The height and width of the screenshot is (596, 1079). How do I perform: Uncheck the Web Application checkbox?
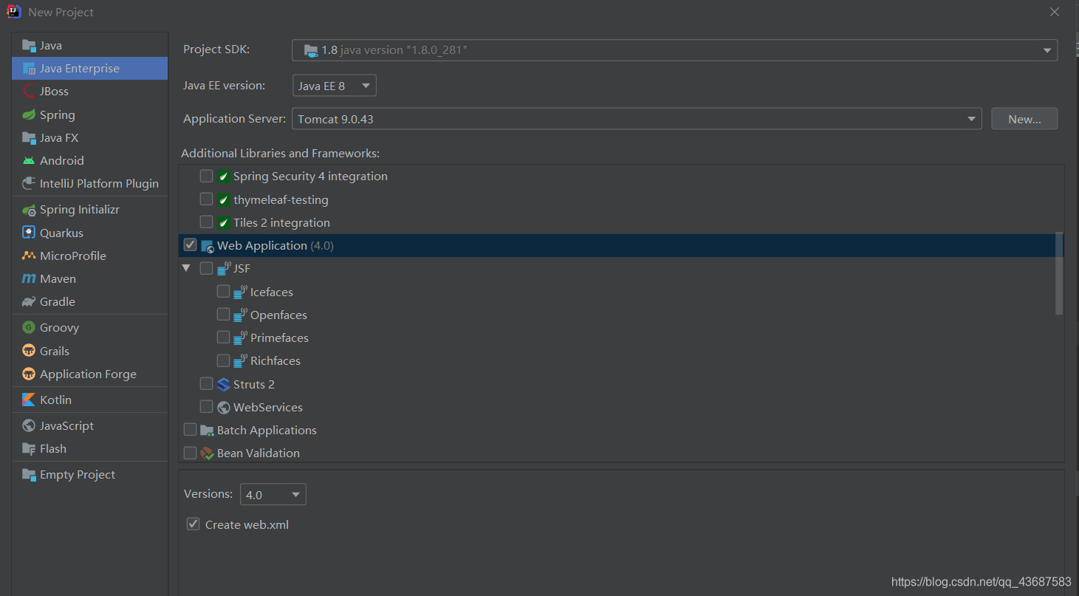[x=190, y=244]
